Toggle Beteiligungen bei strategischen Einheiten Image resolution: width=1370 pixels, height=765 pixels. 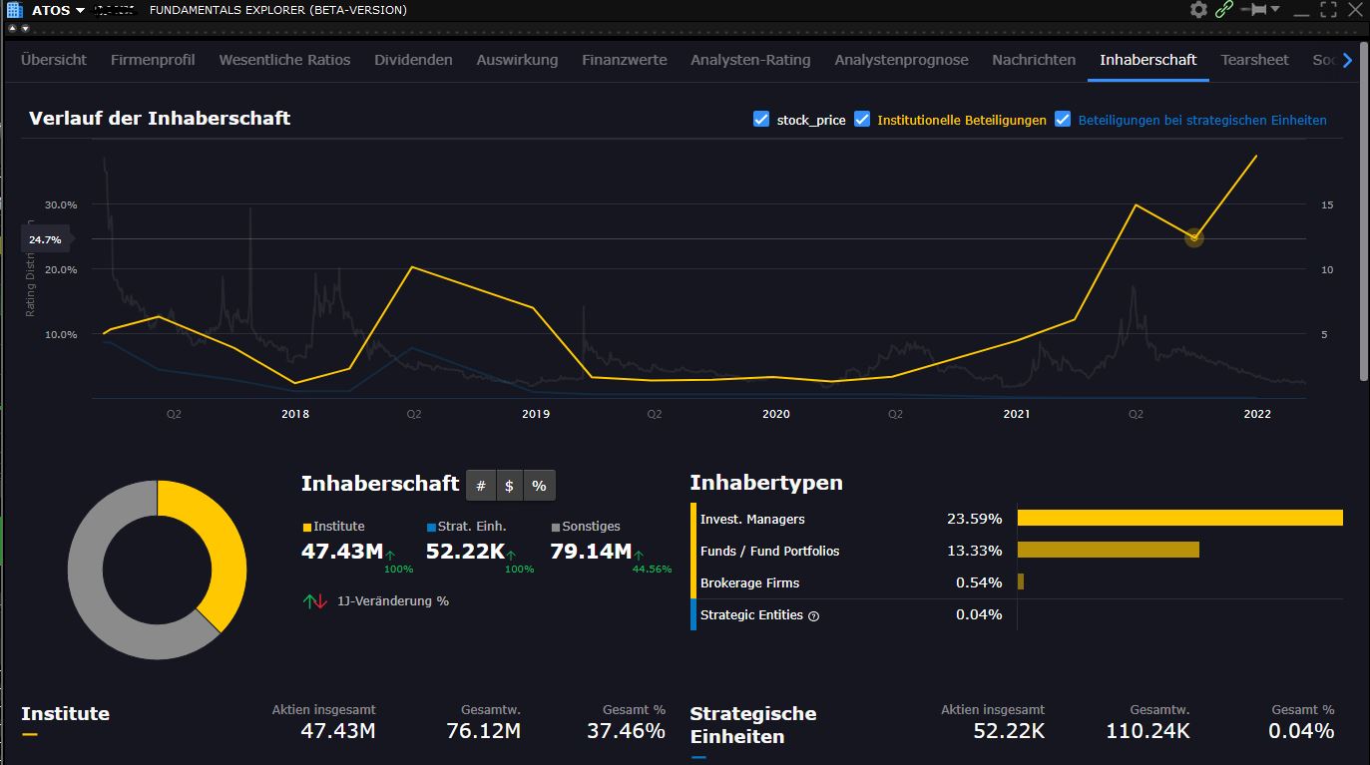click(x=1061, y=120)
